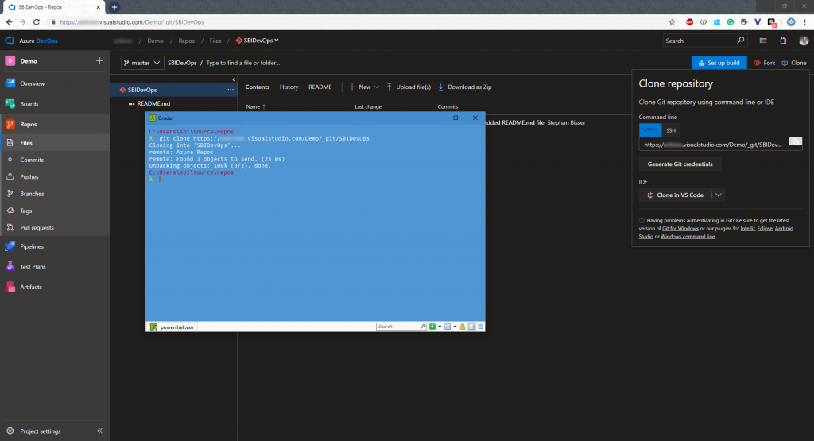Click Generate Git credentials
This screenshot has width=814, height=441.
pos(680,164)
